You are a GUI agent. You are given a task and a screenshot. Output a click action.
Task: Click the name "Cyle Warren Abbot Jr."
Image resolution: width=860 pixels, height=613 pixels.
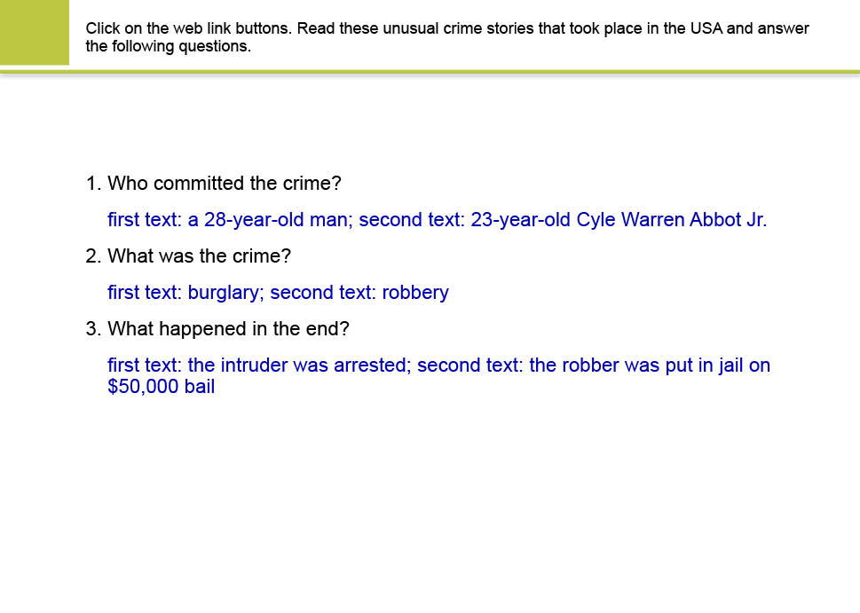(671, 220)
